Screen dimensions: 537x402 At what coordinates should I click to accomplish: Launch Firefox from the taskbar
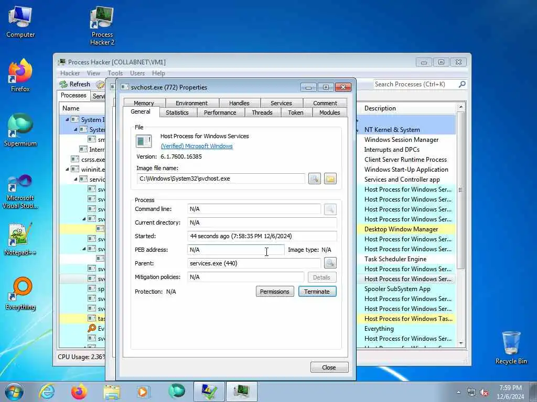79,392
